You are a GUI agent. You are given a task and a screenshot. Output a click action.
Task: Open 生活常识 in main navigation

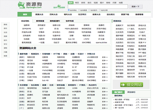[82, 14]
